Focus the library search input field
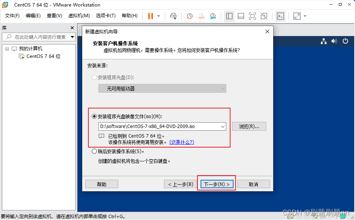The image size is (355, 220). point(38,37)
